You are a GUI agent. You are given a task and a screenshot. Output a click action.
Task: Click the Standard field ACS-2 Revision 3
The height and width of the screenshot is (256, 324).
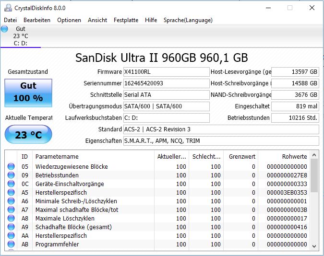pos(221,129)
